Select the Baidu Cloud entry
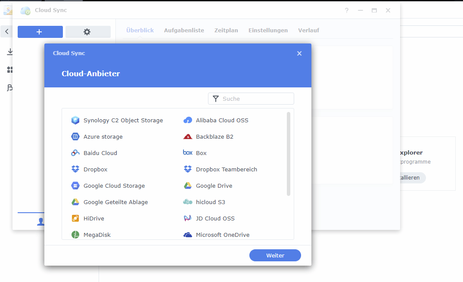 coord(100,153)
